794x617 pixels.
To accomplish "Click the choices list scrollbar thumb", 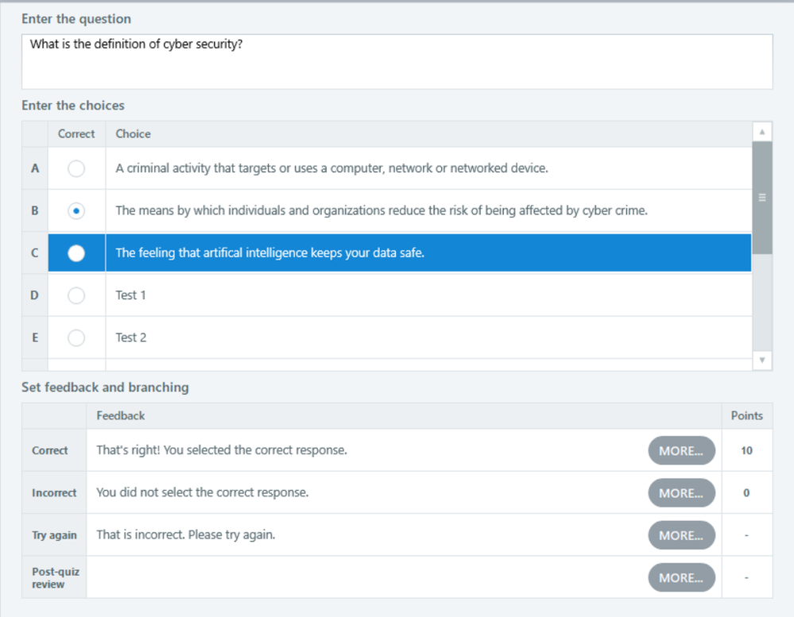I will coord(761,198).
